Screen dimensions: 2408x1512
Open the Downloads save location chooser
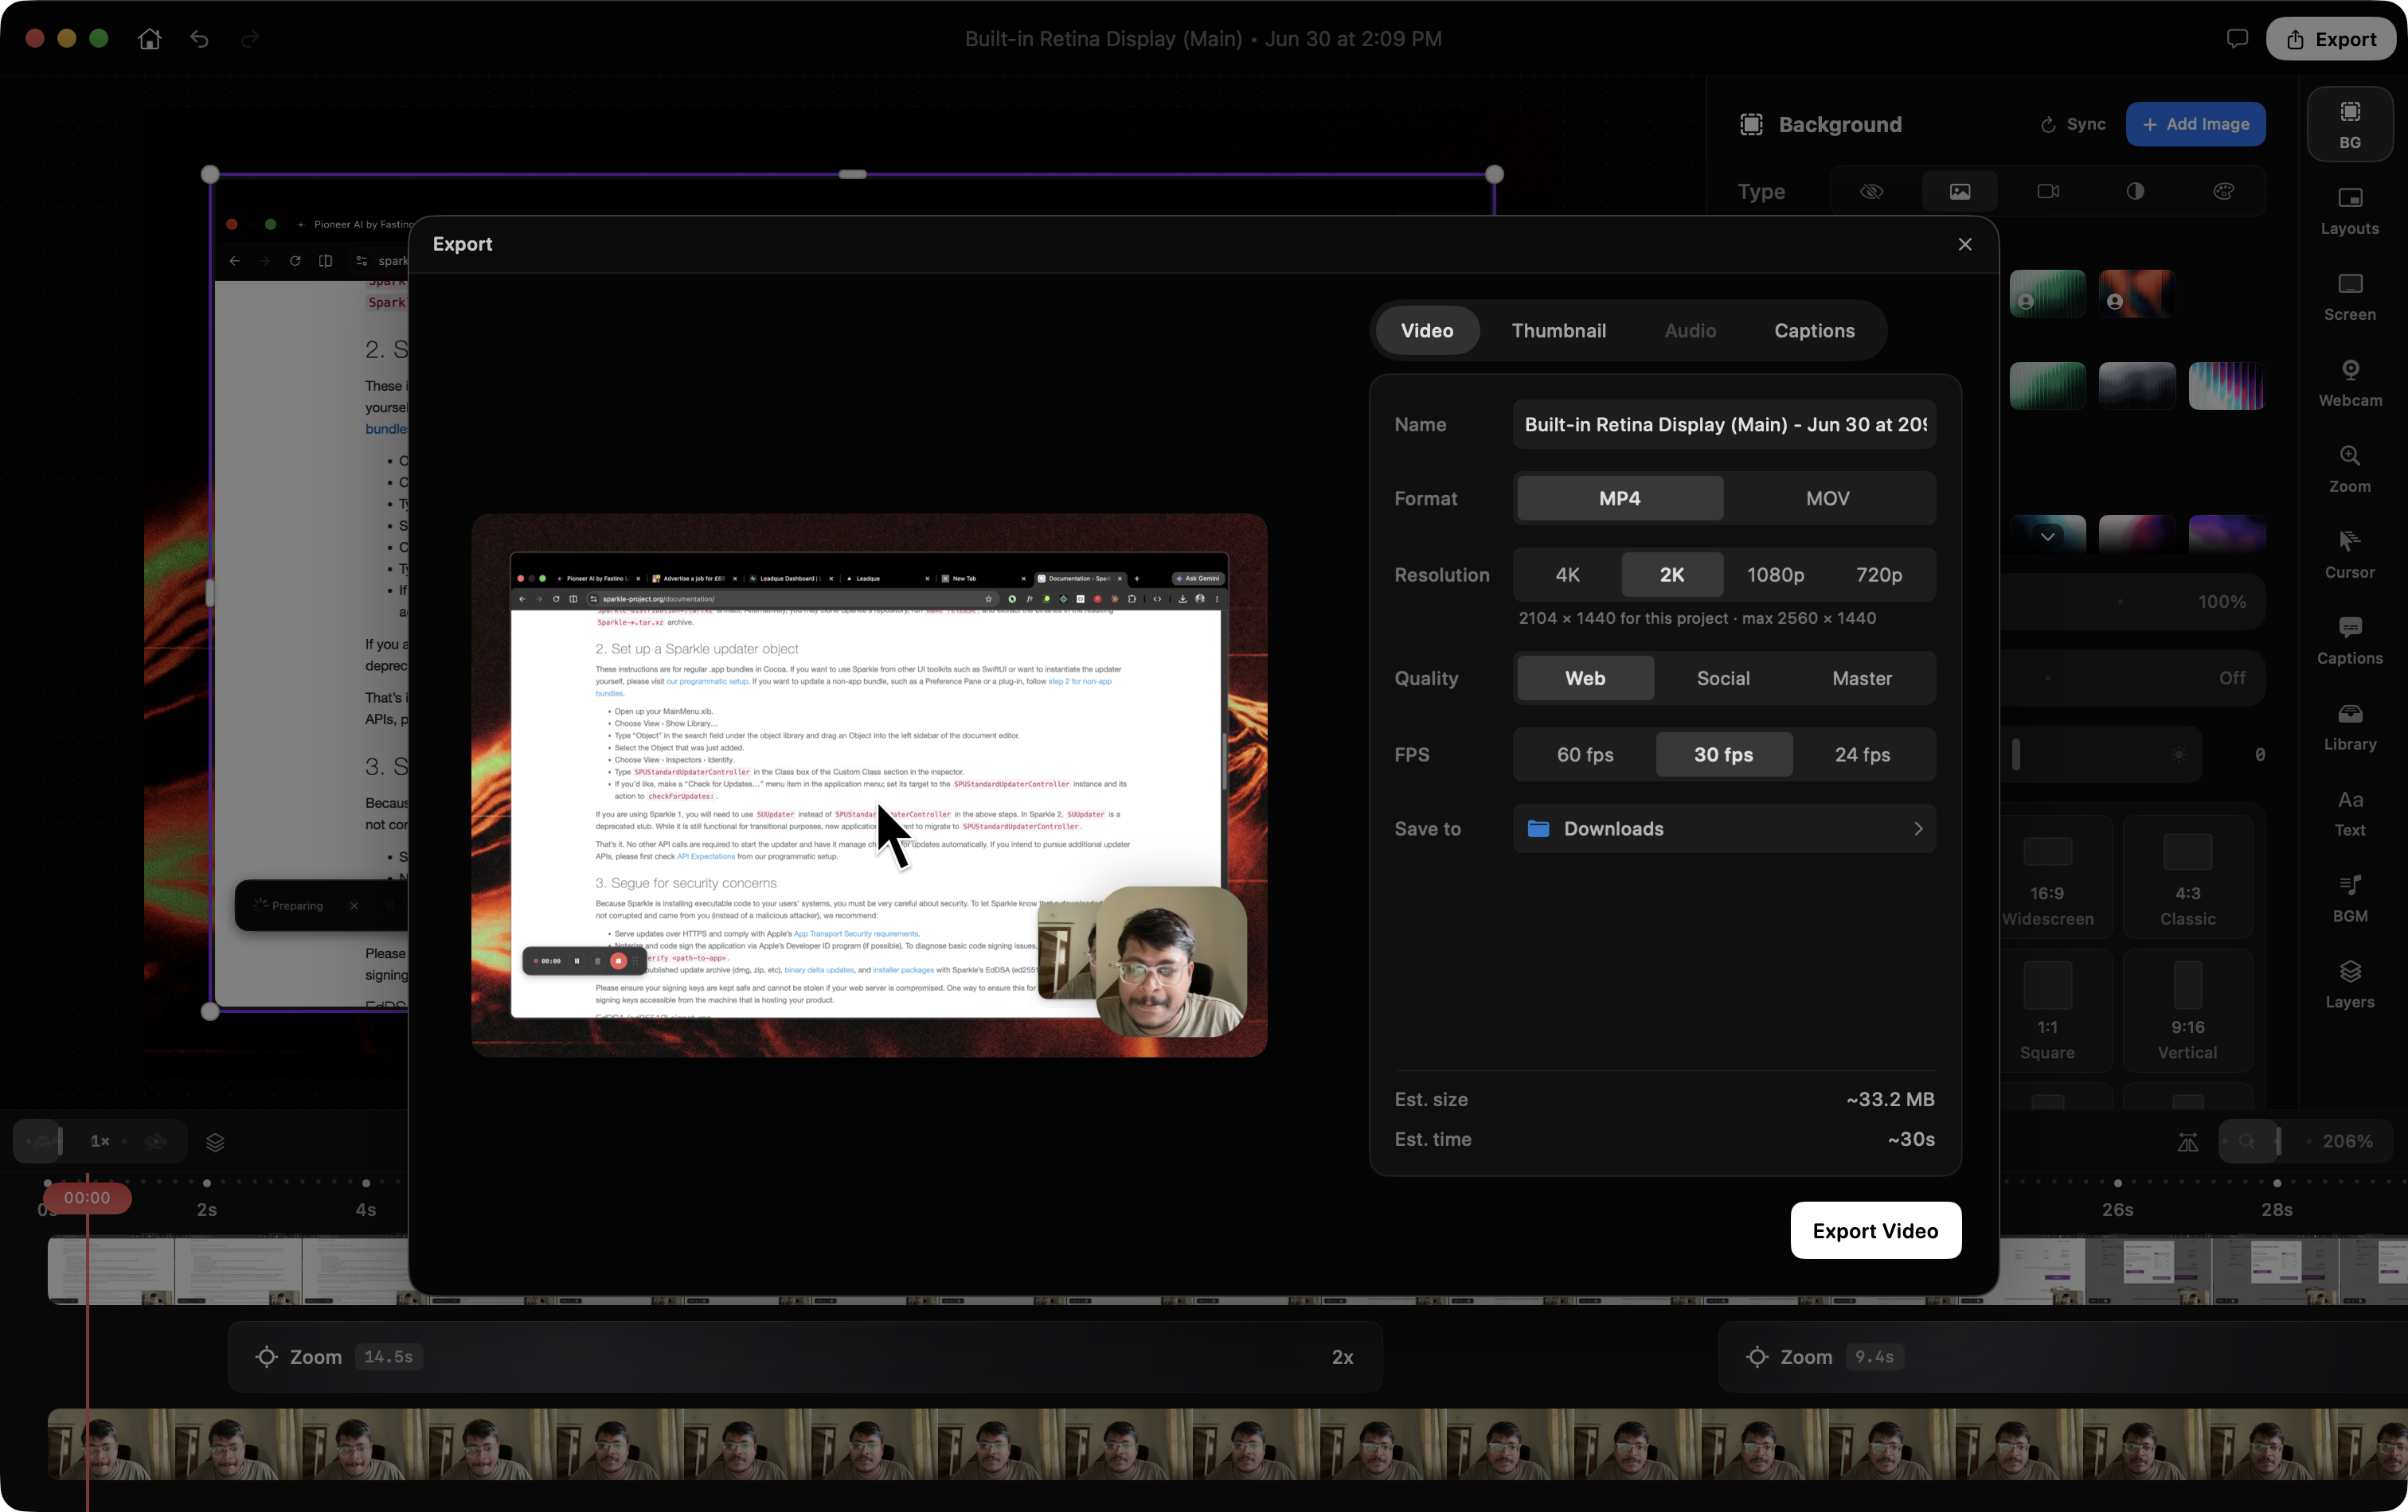coord(1723,828)
